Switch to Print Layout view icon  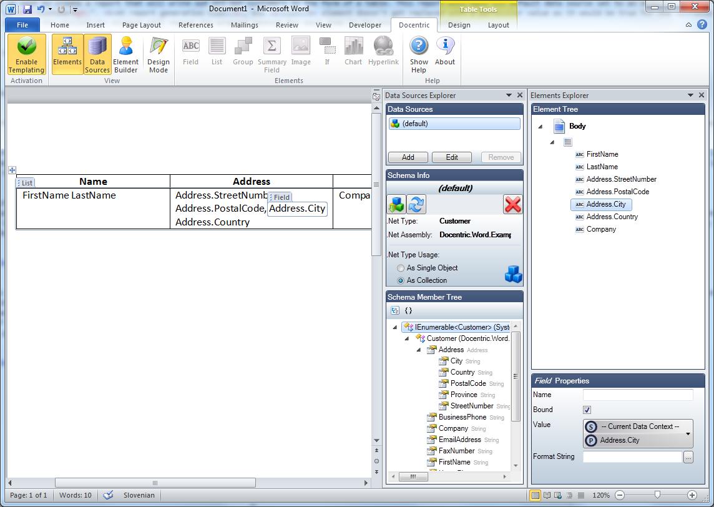point(535,495)
